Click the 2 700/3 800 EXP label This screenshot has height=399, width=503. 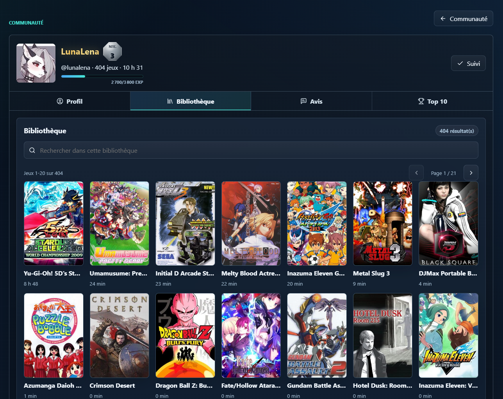click(x=127, y=82)
